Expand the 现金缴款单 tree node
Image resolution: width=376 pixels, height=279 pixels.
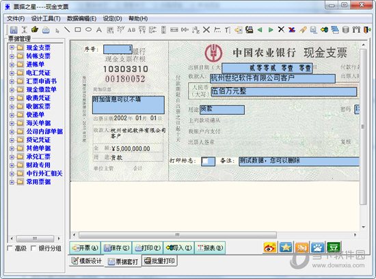tap(12, 90)
